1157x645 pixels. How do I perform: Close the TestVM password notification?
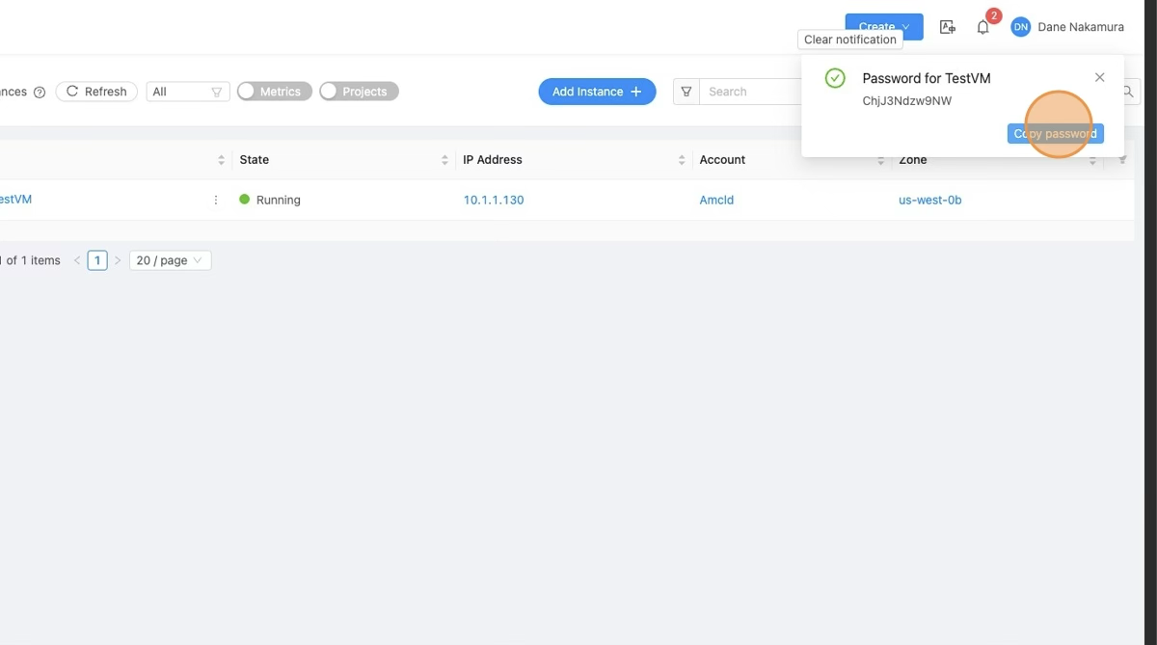[1099, 77]
